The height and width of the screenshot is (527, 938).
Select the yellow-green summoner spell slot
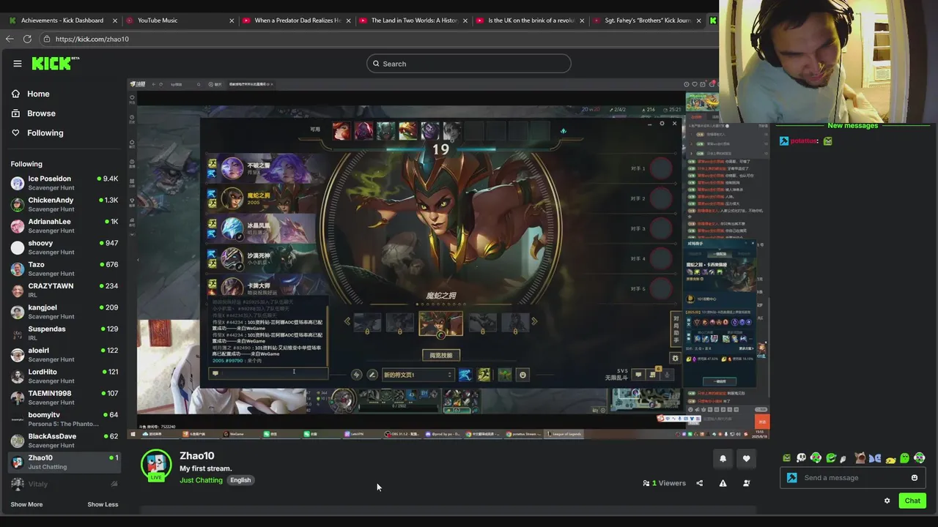484,375
